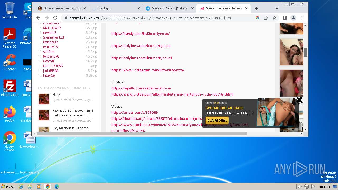
Task: Share this page via share icon
Action: (x=266, y=18)
